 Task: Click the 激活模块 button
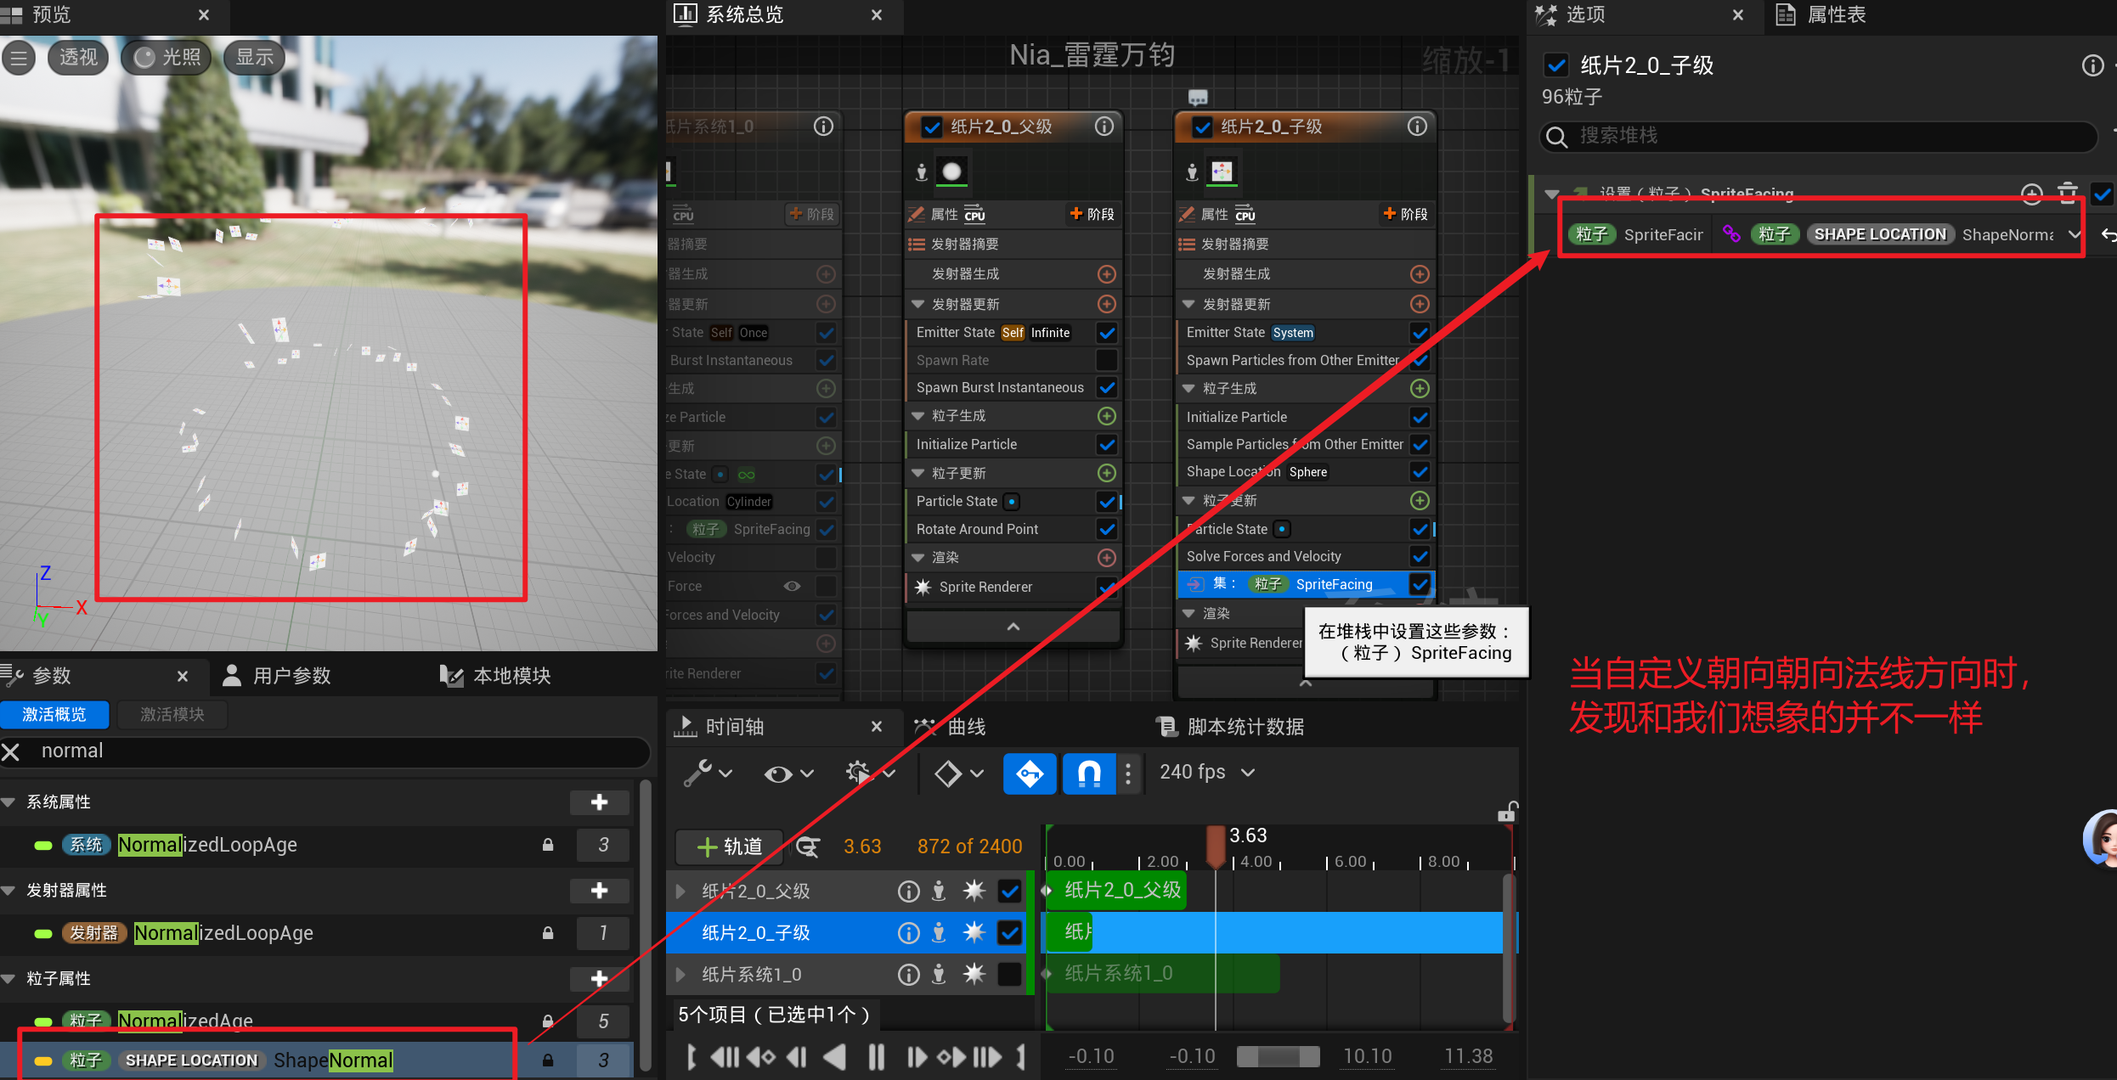click(172, 715)
